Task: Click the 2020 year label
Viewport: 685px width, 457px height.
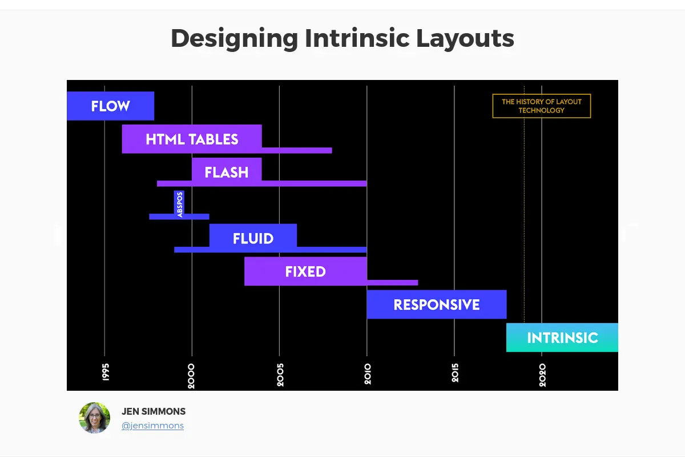Action: (542, 375)
